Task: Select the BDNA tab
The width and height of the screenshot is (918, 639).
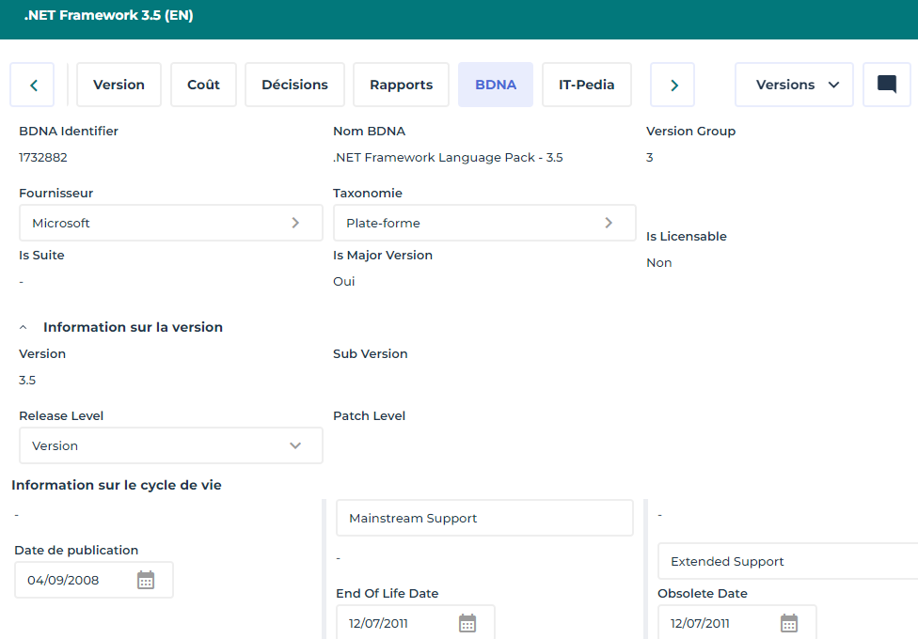Action: (496, 85)
